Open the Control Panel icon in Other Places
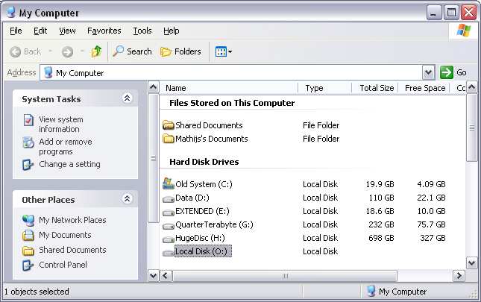Screen dimensions: 481x302 point(28,265)
